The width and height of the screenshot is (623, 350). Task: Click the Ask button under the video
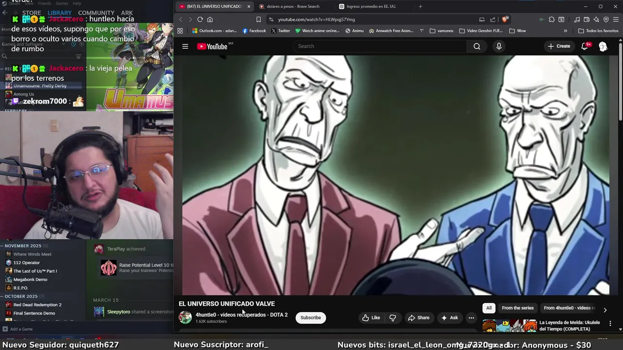(449, 318)
